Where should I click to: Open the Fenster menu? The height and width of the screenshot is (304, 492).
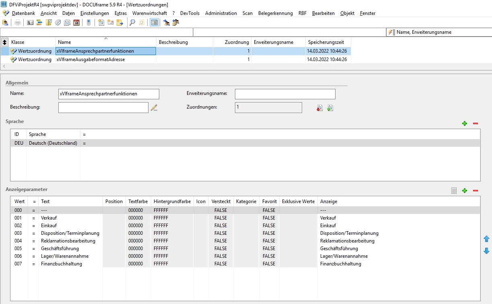tap(368, 13)
